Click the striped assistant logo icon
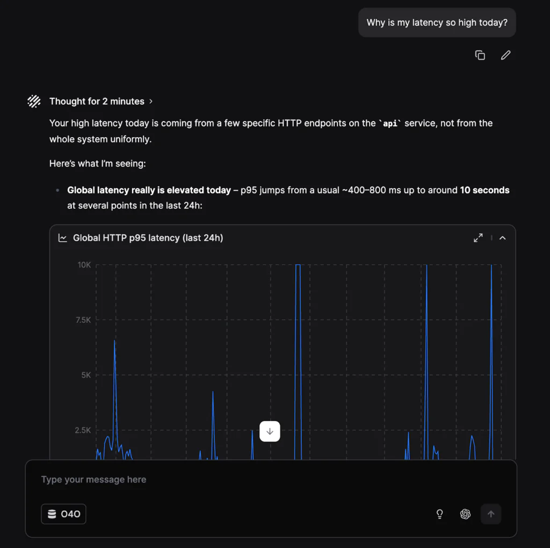Image resolution: width=550 pixels, height=548 pixels. [34, 101]
